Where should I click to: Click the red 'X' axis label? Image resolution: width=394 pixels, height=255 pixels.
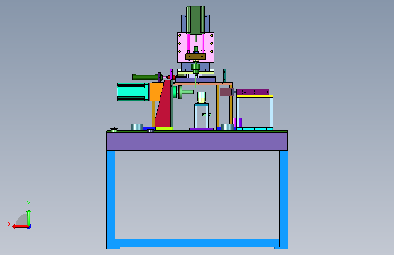[x=9, y=224]
